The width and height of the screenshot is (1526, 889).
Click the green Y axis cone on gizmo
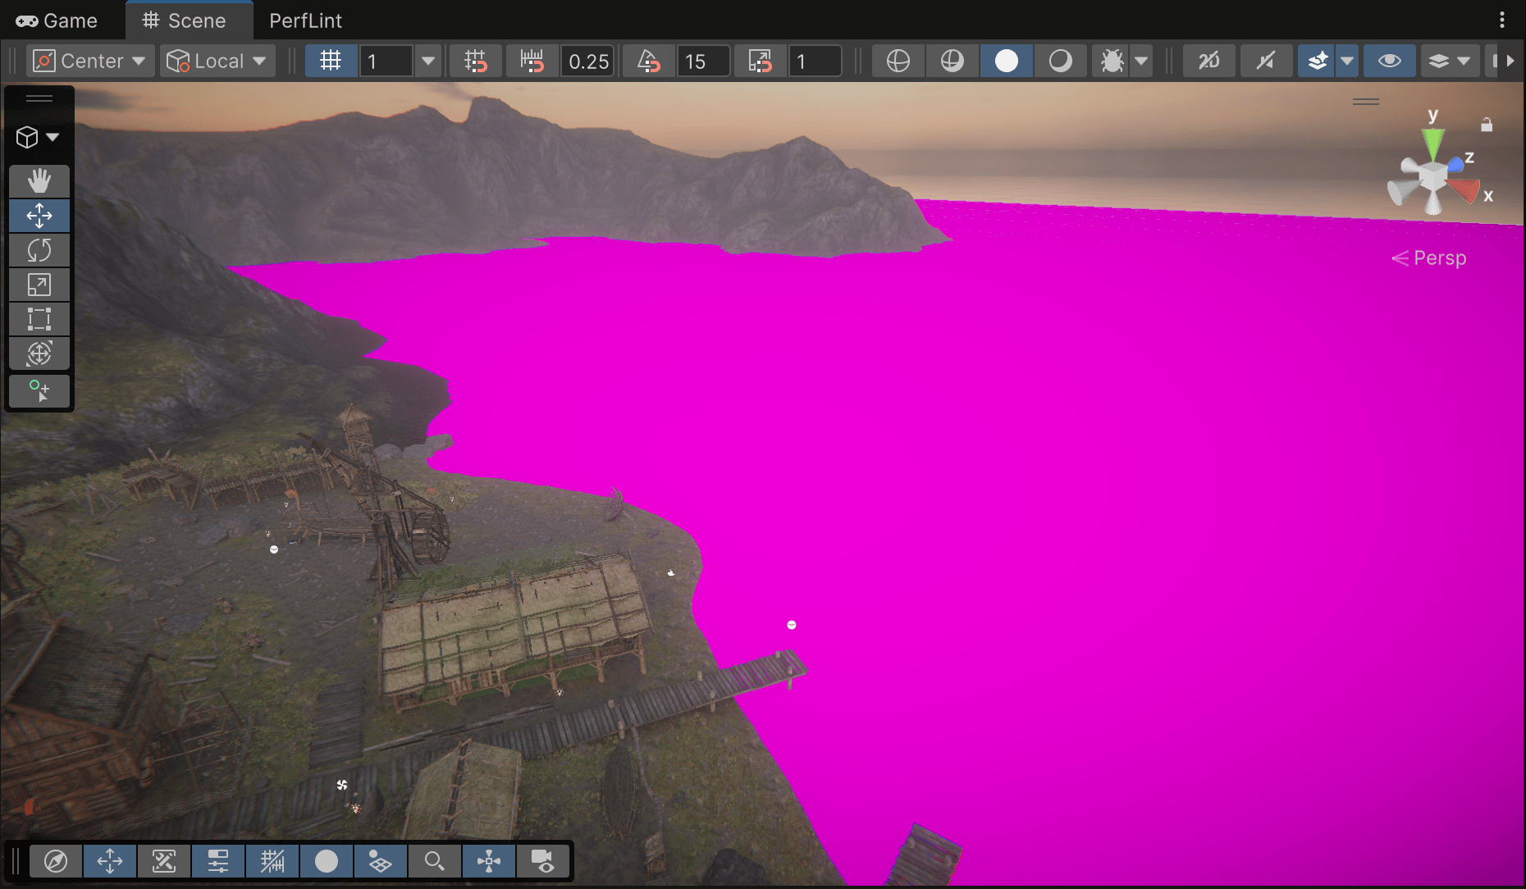[1433, 144]
